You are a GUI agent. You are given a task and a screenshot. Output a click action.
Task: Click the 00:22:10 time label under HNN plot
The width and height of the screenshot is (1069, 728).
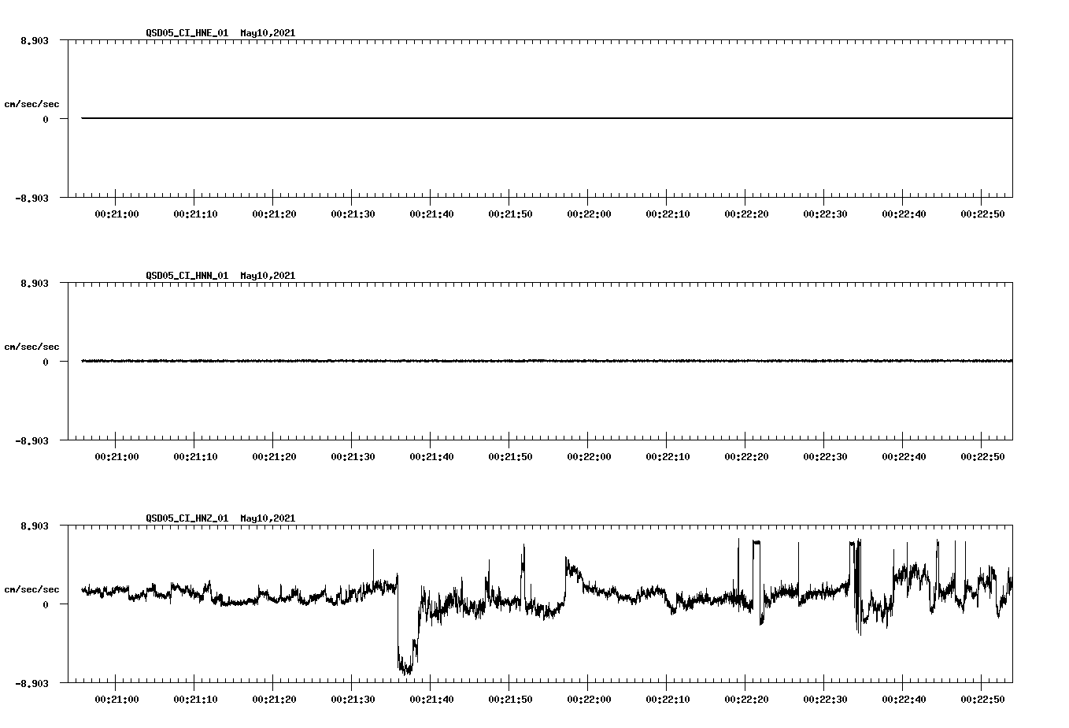(668, 457)
